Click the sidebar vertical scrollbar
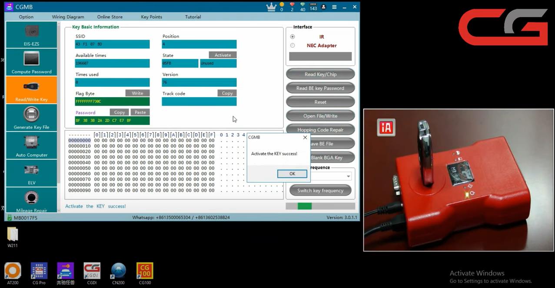 coord(59,117)
